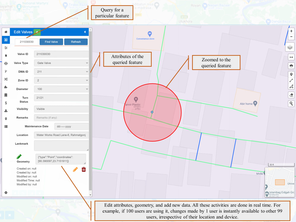Click the magnifier search map tool
The width and height of the screenshot is (296, 222).
coord(291,103)
